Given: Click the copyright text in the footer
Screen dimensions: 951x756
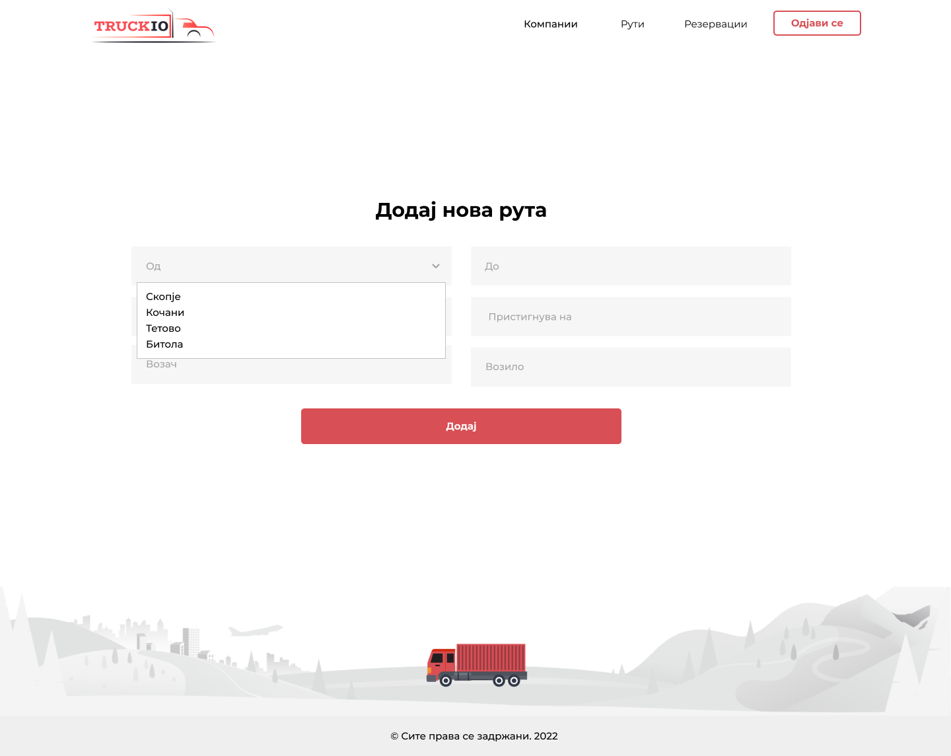Looking at the screenshot, I should click(x=474, y=736).
